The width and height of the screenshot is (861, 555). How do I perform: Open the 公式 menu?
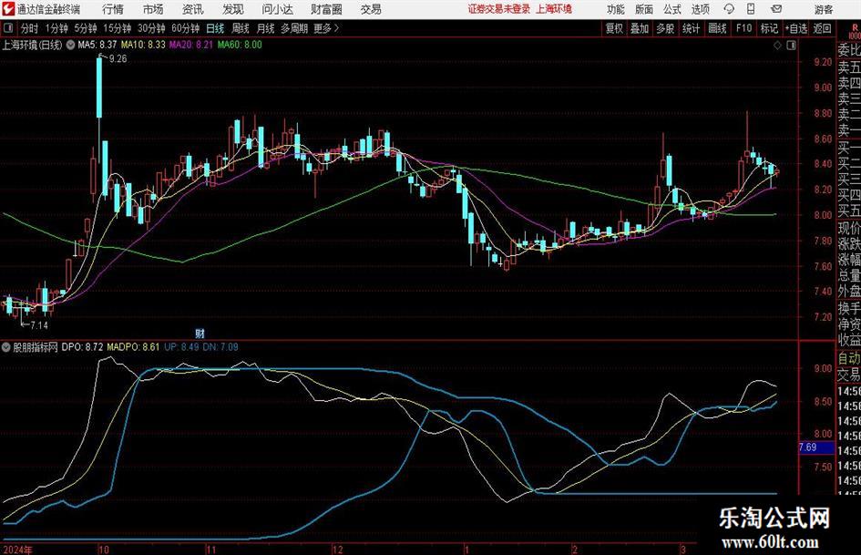672,9
